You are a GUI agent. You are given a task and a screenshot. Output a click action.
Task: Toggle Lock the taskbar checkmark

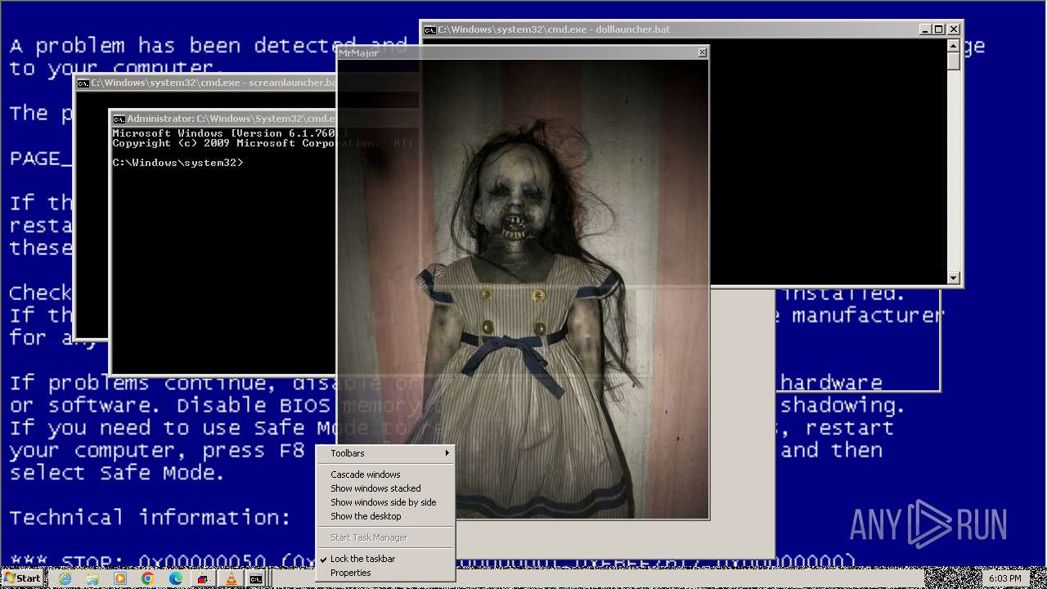[x=385, y=559]
